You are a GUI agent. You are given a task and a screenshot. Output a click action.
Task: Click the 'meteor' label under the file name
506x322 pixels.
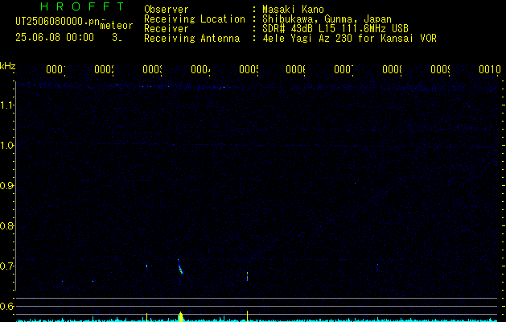coord(117,26)
